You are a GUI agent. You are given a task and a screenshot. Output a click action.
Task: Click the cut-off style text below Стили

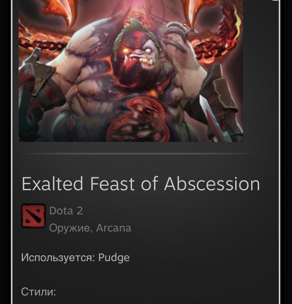coord(48,304)
